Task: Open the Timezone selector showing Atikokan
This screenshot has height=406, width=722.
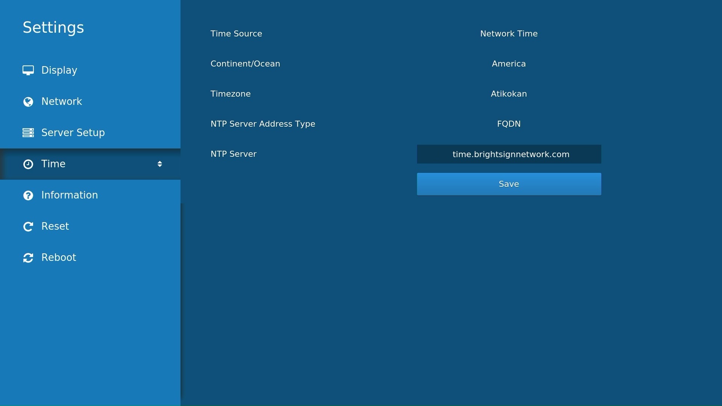Action: tap(509, 94)
